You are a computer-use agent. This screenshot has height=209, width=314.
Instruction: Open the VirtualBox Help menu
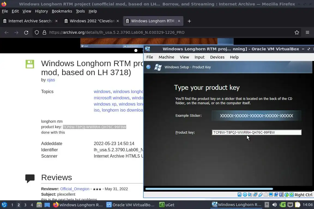[234, 57]
